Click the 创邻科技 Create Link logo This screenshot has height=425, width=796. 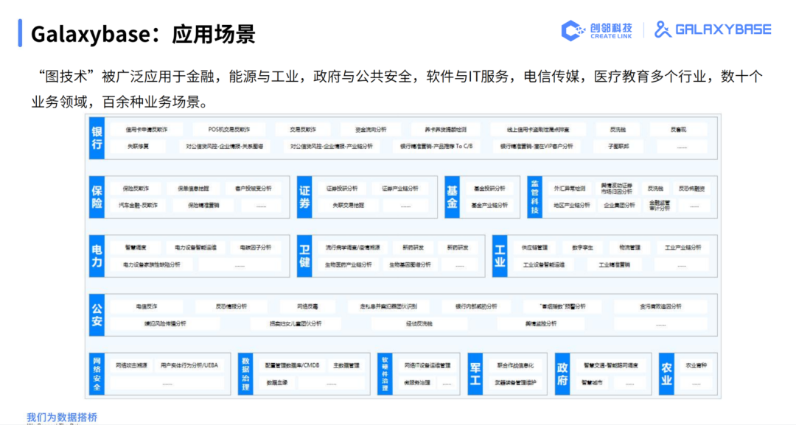[x=596, y=30]
